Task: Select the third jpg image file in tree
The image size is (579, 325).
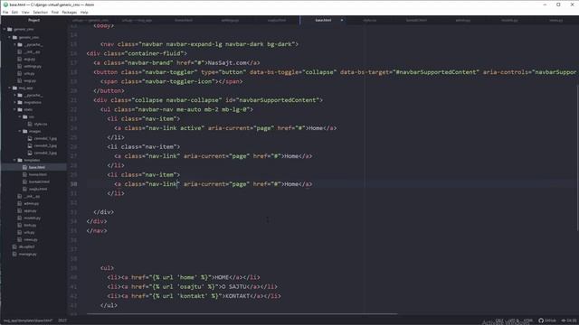Action: pos(45,153)
